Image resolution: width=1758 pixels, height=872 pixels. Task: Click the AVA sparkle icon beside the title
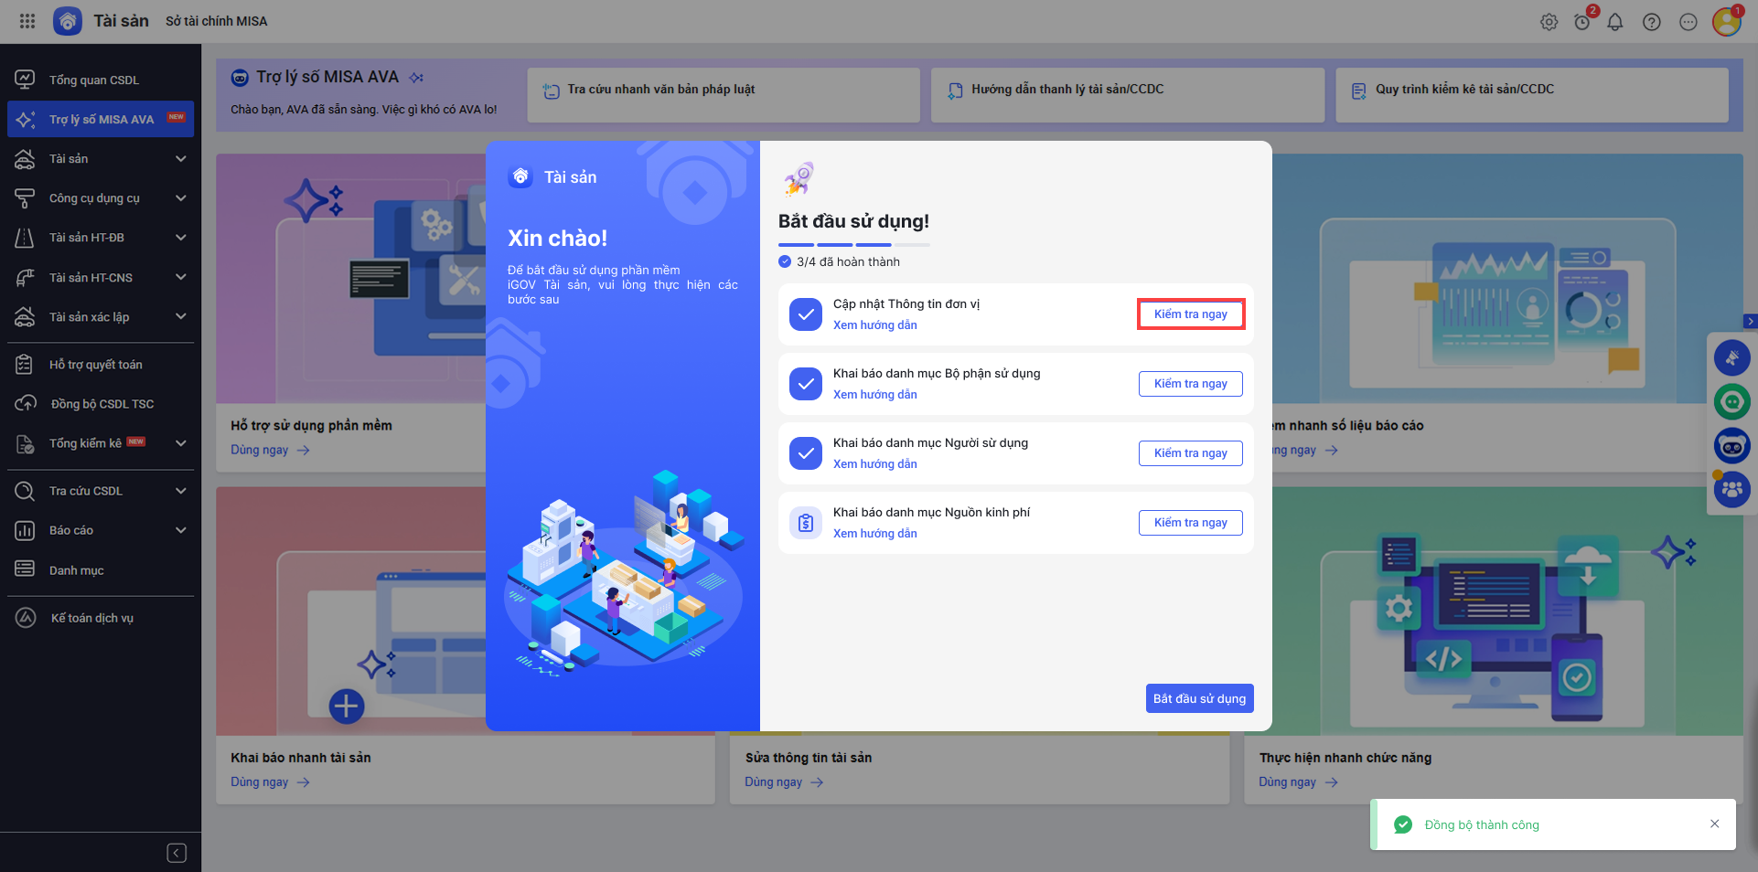416,78
